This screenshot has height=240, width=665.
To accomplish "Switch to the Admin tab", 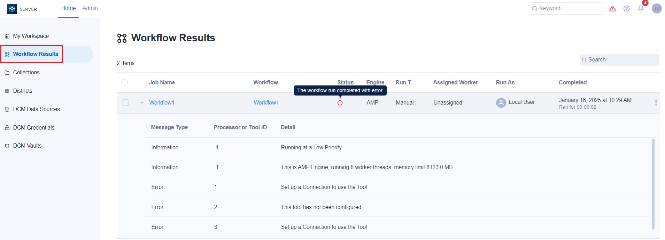I will pos(90,8).
